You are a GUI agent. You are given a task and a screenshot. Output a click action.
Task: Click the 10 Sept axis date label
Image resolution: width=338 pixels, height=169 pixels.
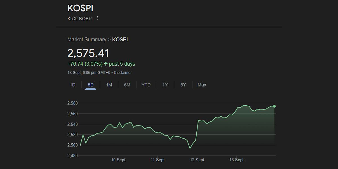[118, 160]
